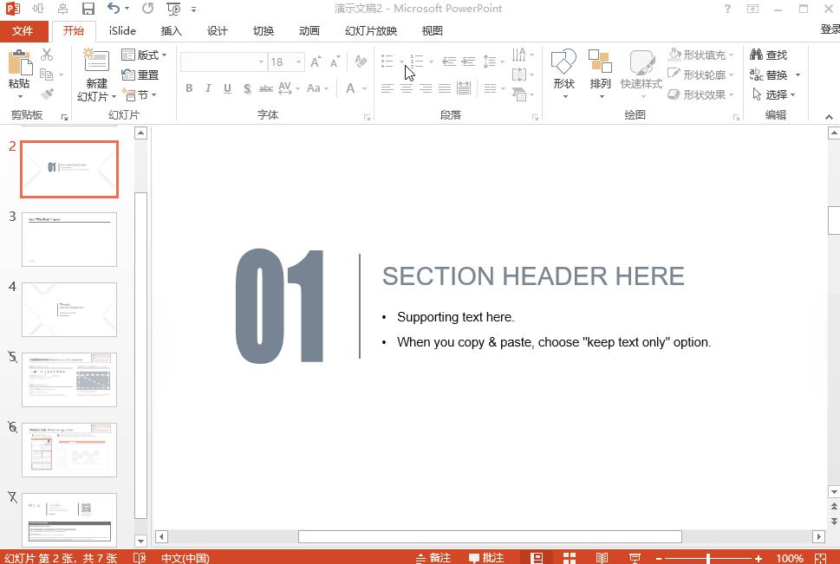Click the Reset (重置) button
Viewport: 840px width, 564px height.
140,75
